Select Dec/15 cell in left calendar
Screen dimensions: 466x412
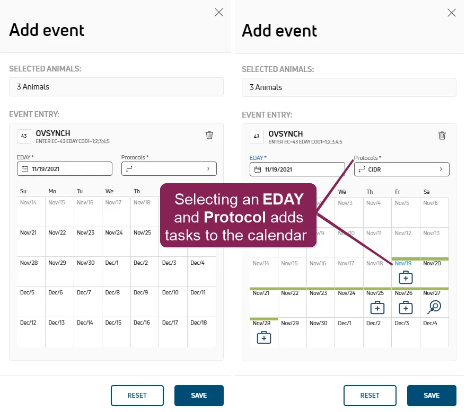116,332
